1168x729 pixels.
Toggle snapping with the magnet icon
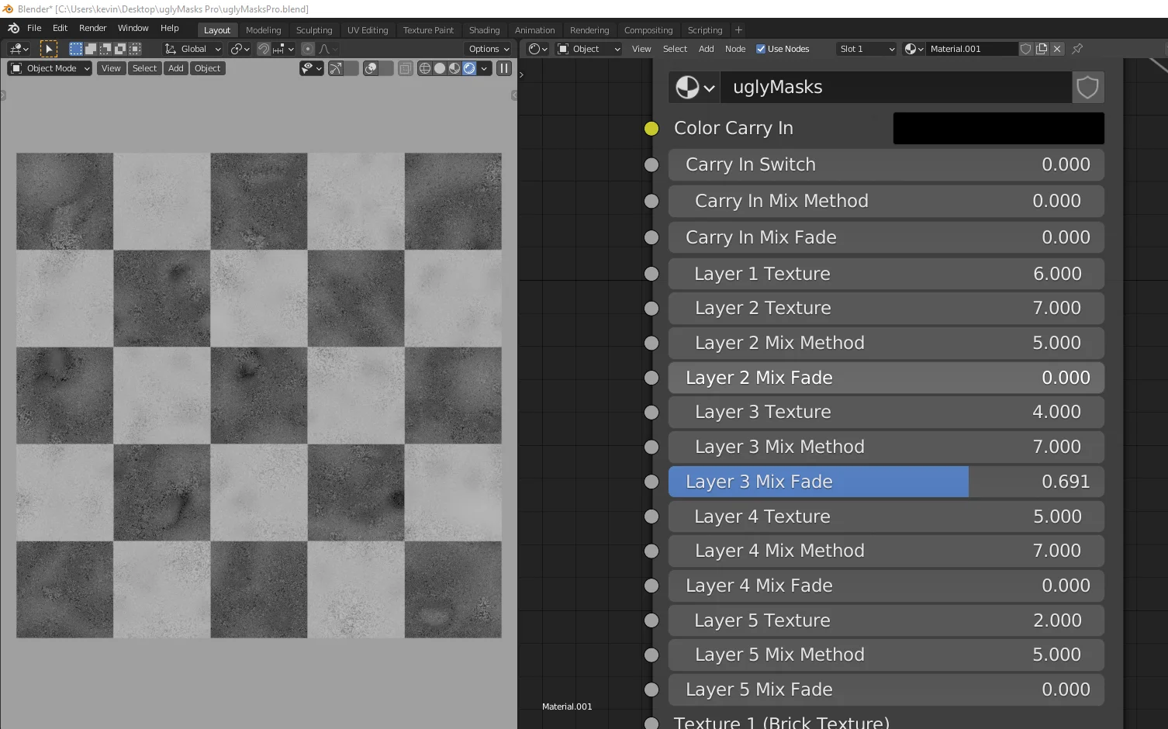264,48
